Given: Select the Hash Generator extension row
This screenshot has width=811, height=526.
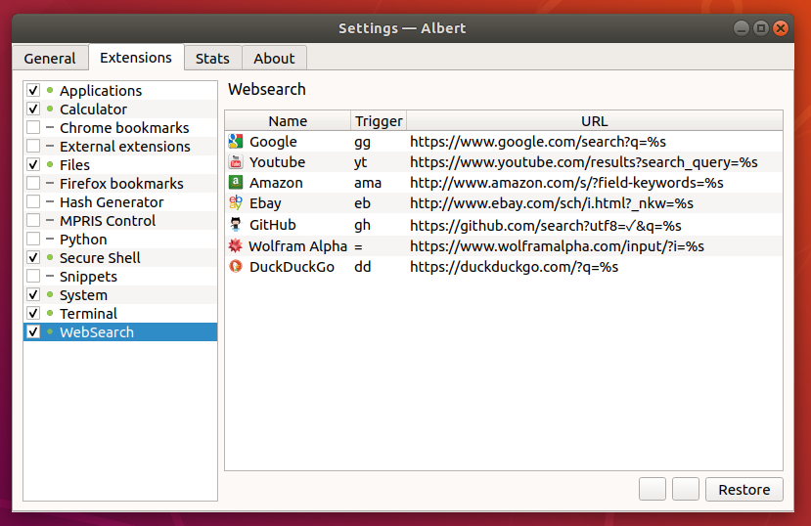Looking at the screenshot, I should point(120,202).
